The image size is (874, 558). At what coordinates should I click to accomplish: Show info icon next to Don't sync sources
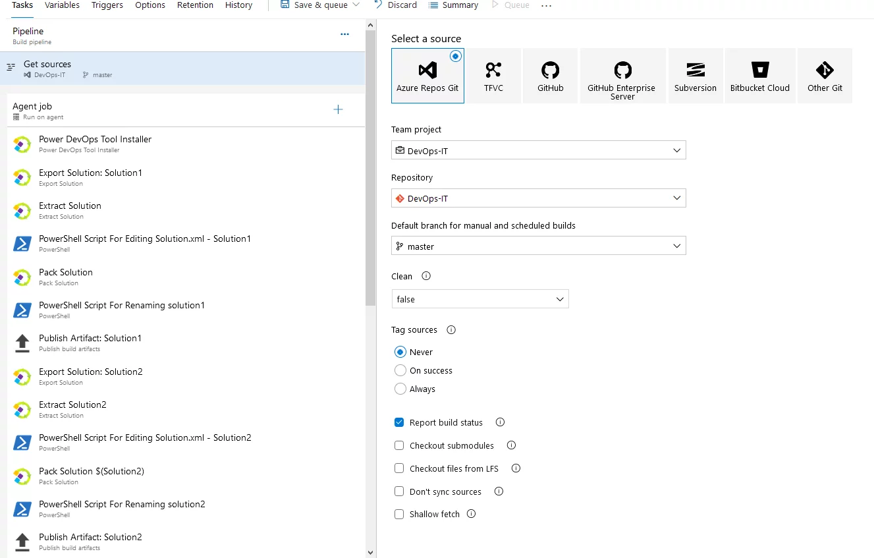[499, 491]
